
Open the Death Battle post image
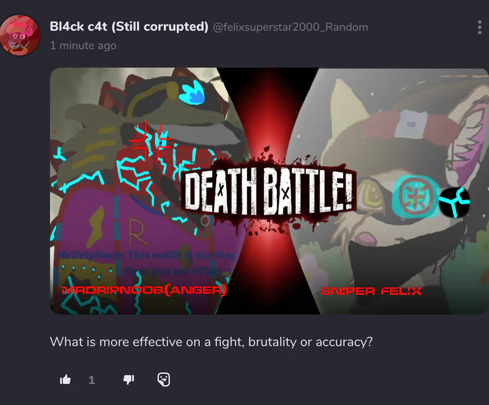pos(269,191)
